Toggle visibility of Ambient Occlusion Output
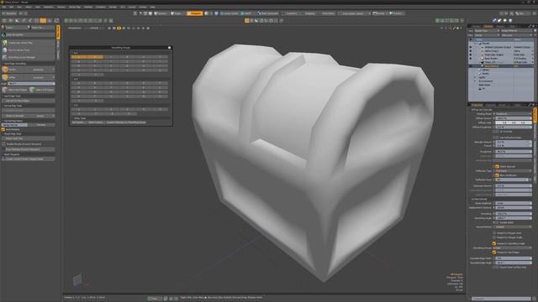Screen dimensions: 538x302 471,47
